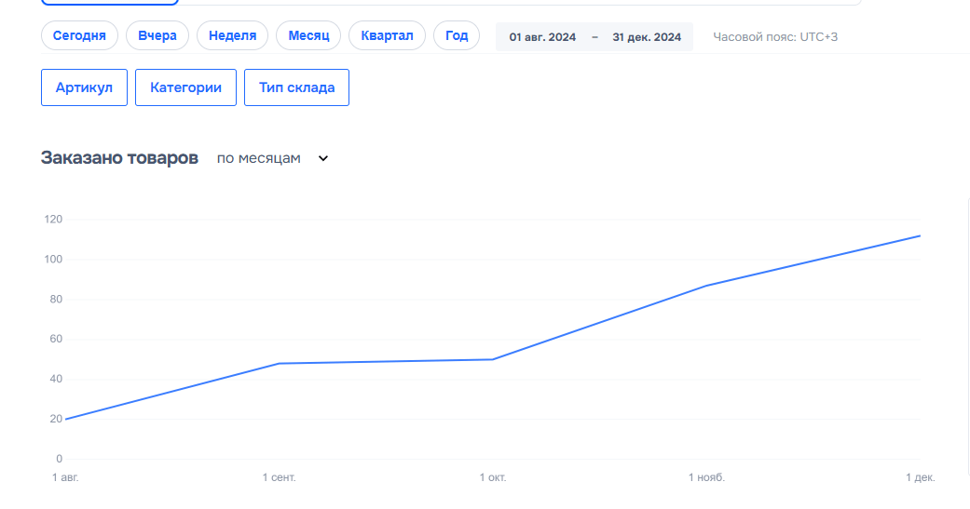Pick the "Квартал" time range

[387, 36]
